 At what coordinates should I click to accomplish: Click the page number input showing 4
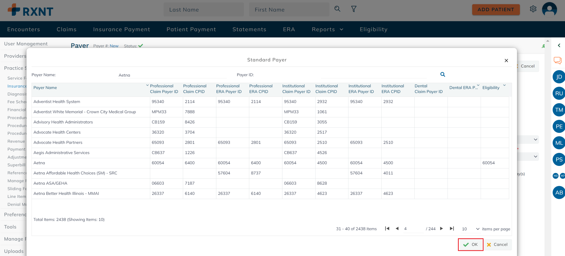406,229
